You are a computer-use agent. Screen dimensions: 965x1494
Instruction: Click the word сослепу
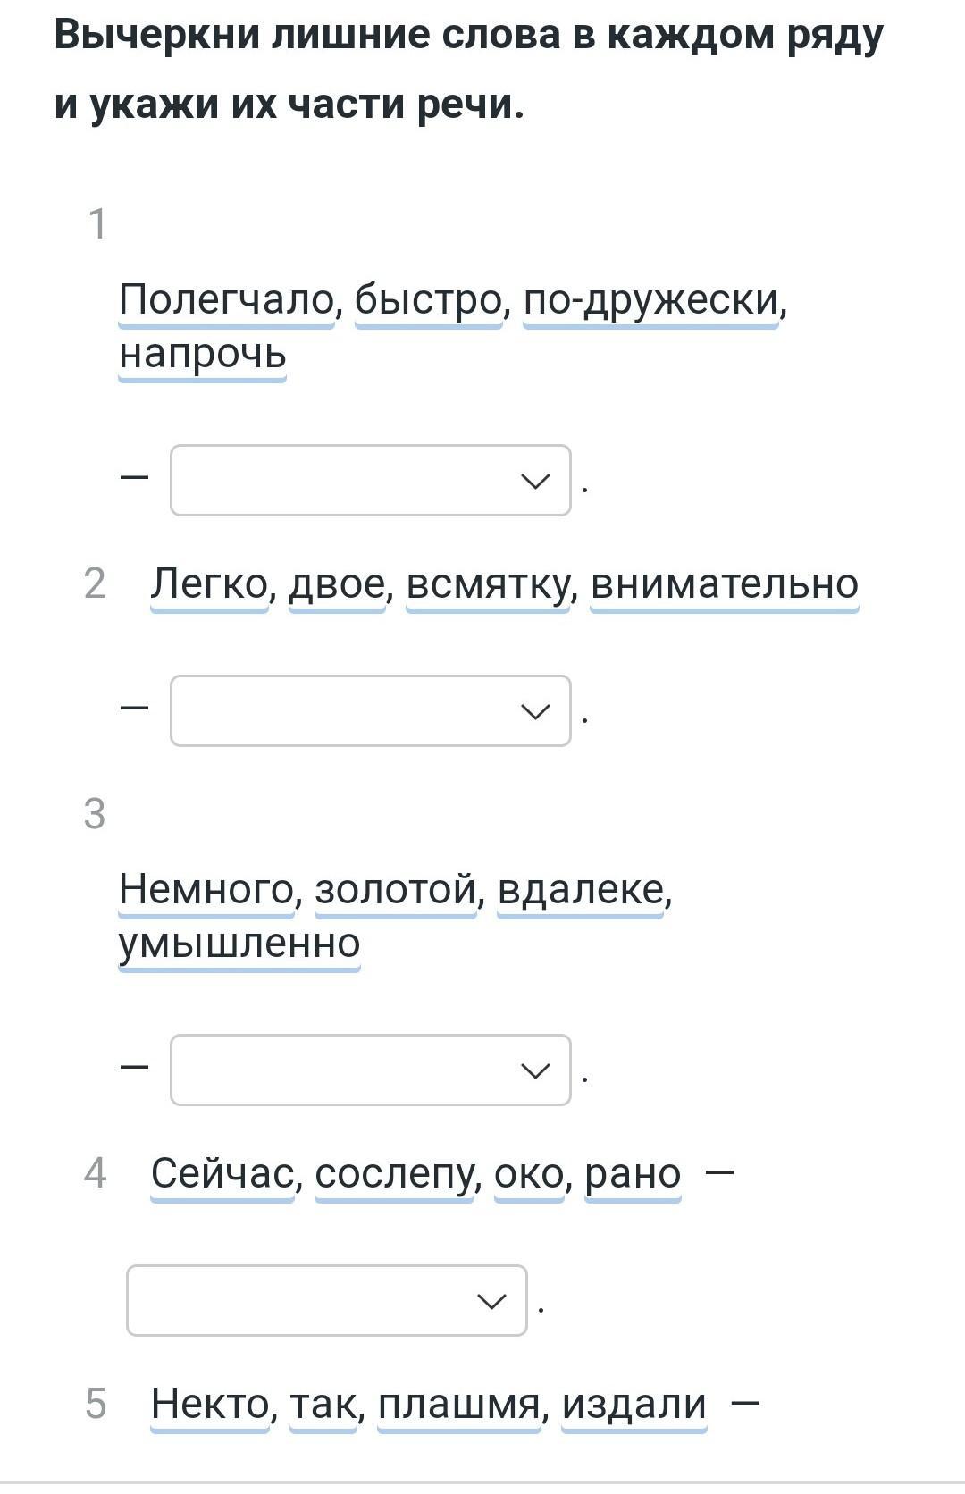pyautogui.click(x=394, y=1173)
